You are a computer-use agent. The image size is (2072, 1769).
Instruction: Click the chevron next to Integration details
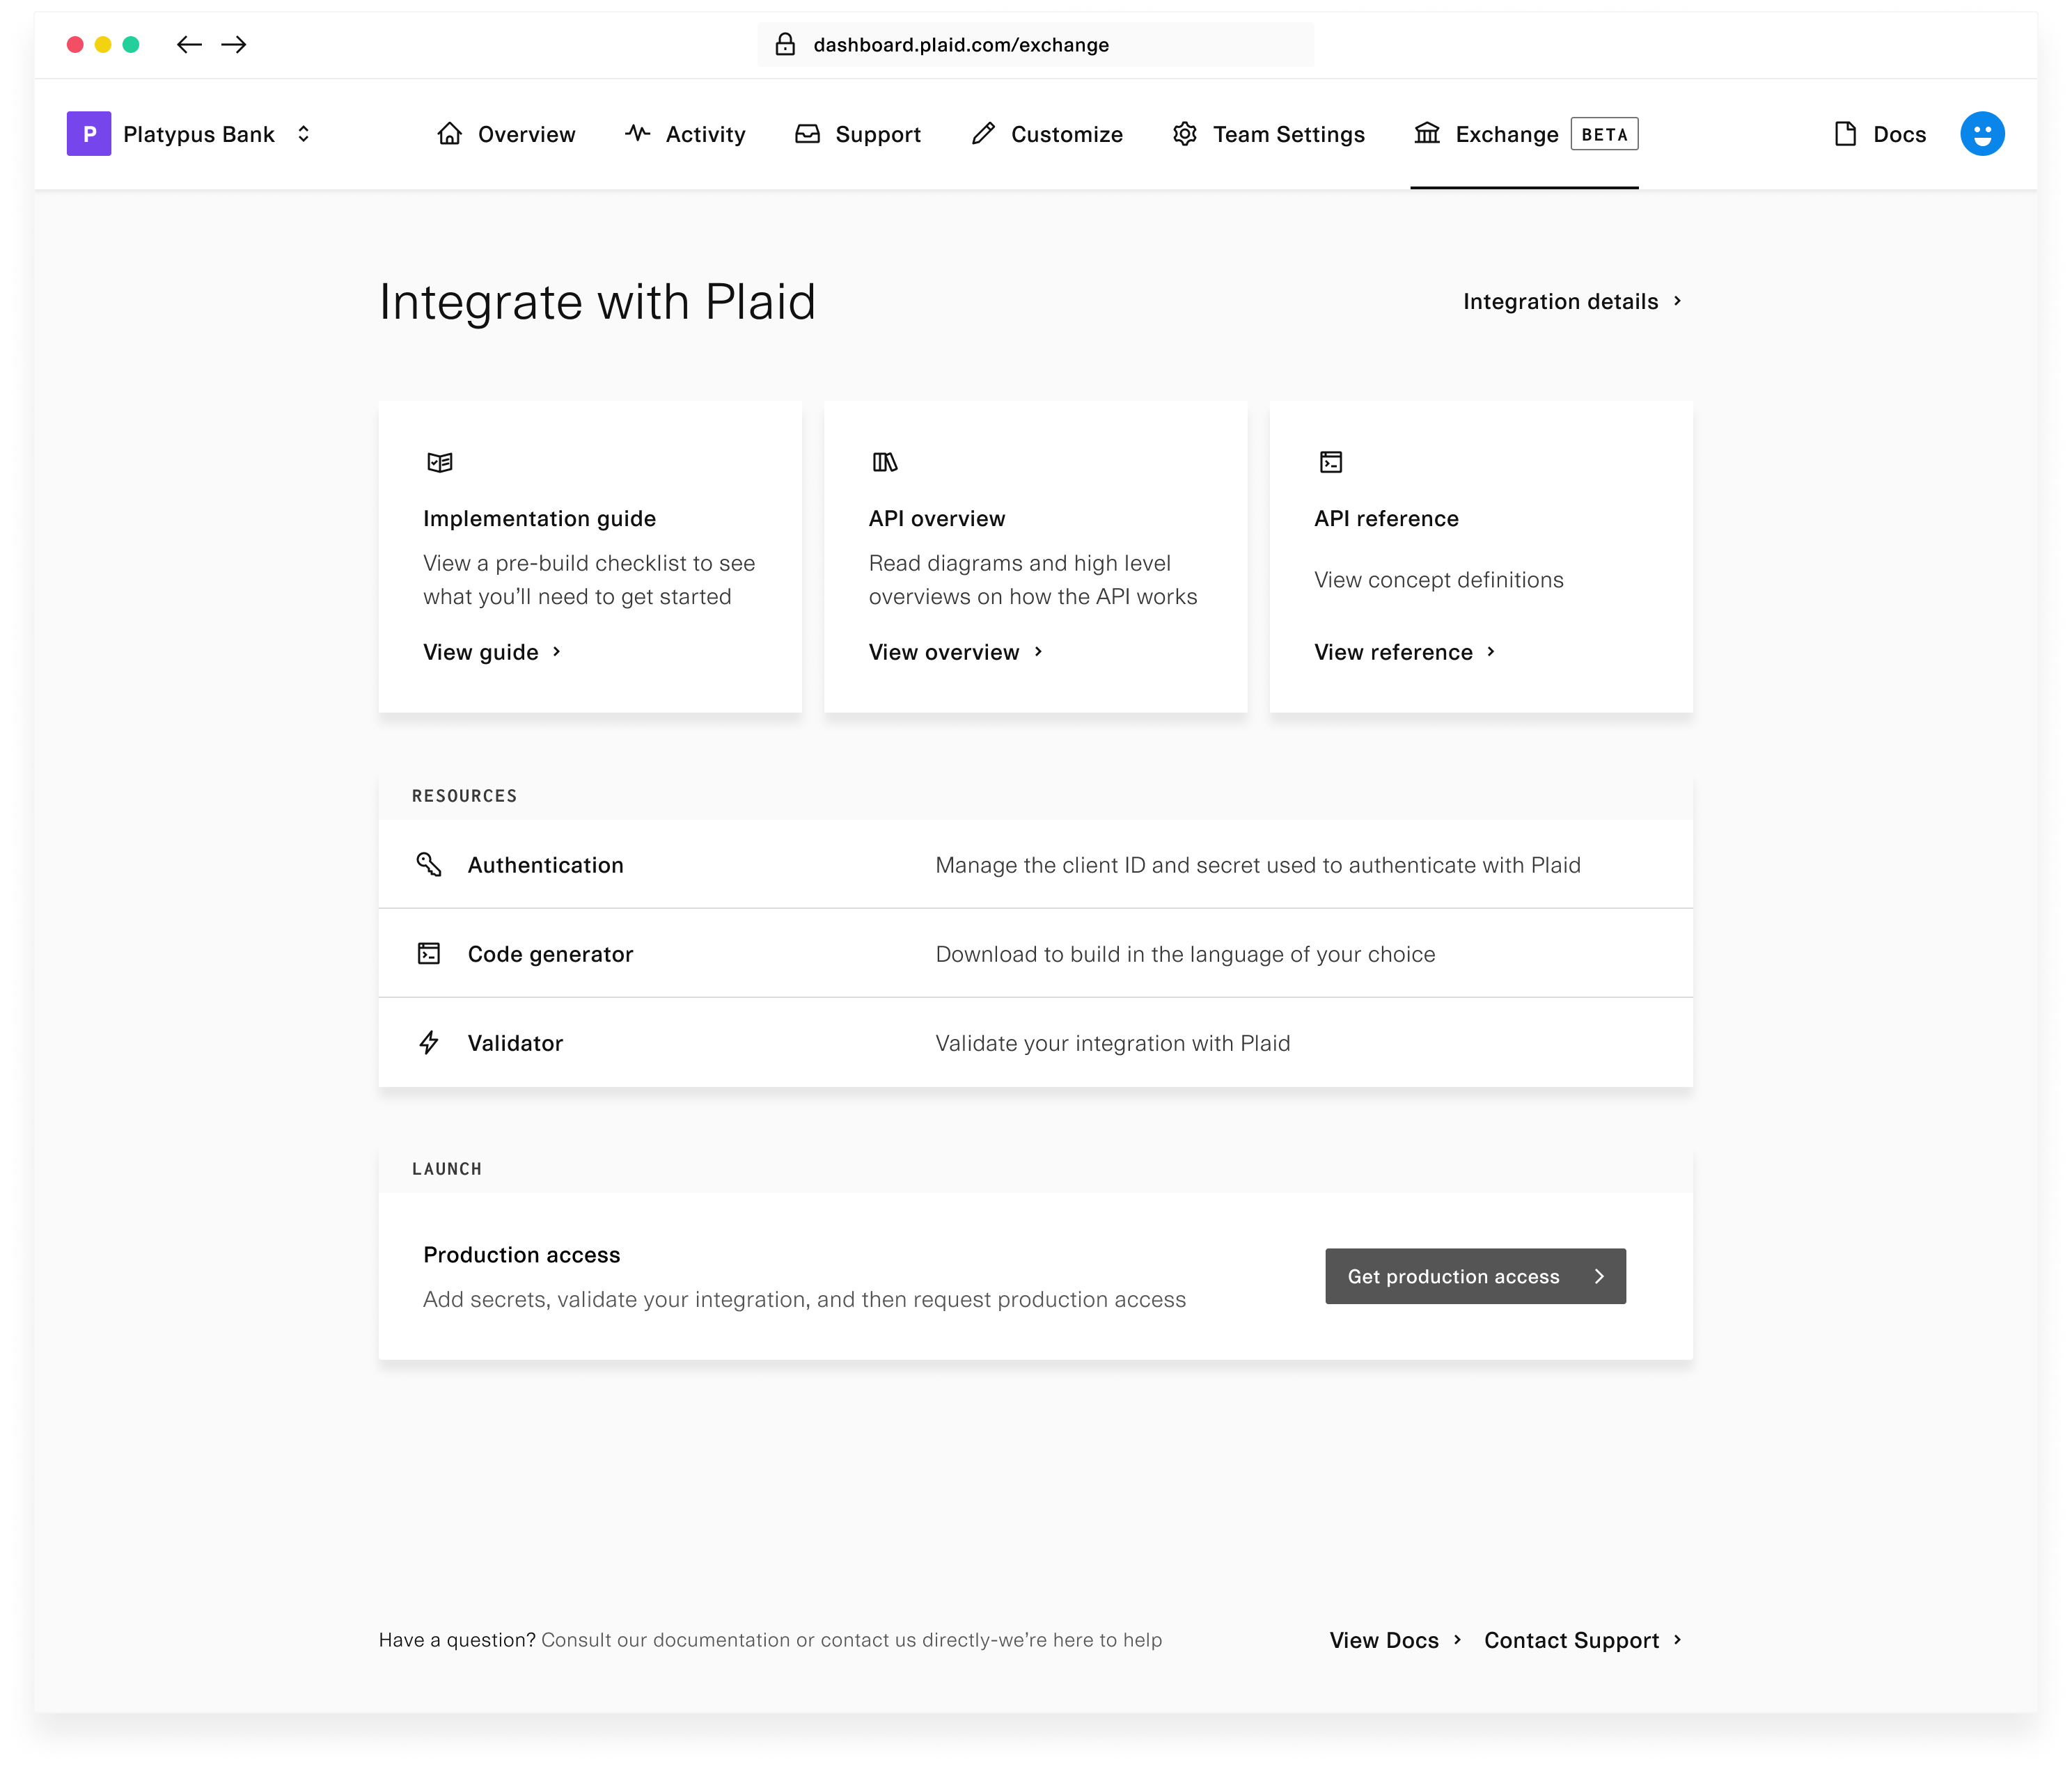tap(1677, 301)
